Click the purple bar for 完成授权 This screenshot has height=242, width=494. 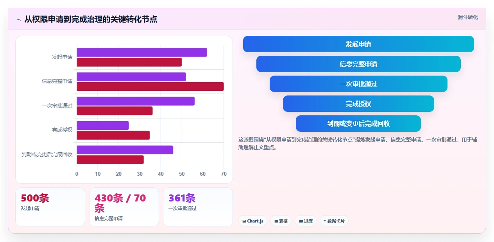point(103,125)
